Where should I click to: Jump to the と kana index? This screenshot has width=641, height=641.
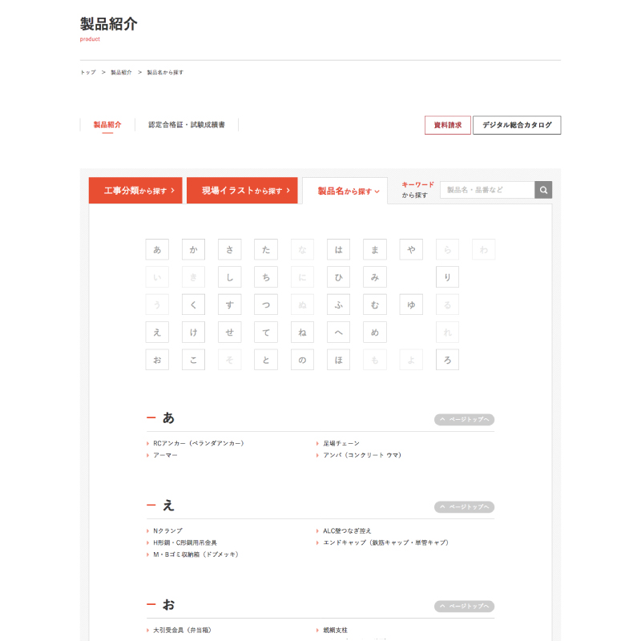[x=266, y=360]
